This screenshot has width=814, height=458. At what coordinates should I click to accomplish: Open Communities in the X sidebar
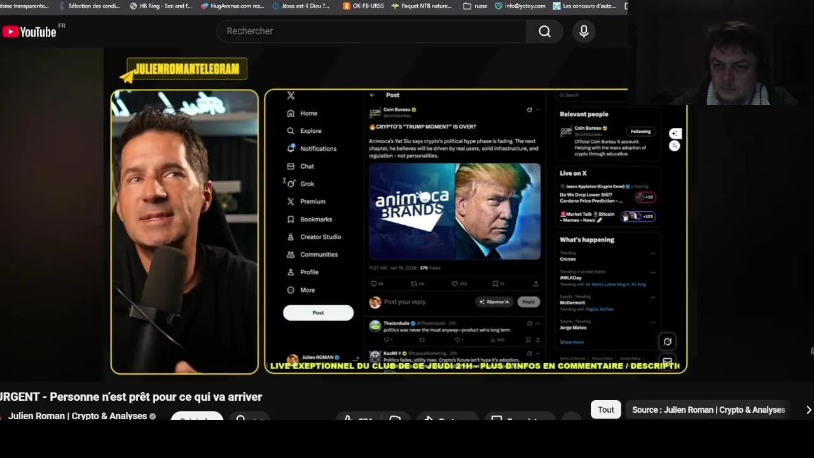(x=312, y=254)
